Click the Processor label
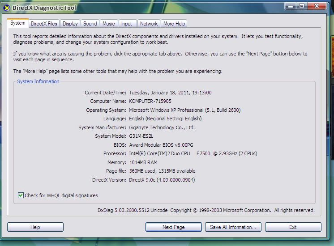 [115, 153]
